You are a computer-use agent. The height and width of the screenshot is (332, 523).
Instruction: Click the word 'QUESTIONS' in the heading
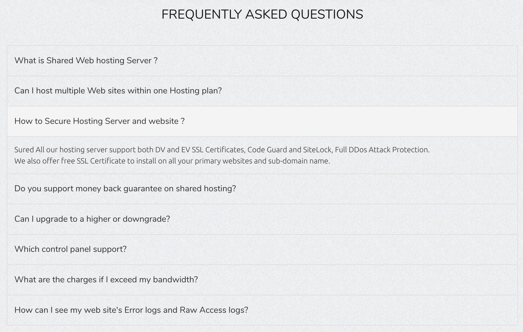click(x=327, y=14)
